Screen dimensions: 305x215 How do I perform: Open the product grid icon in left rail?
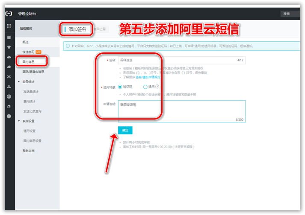9,26
